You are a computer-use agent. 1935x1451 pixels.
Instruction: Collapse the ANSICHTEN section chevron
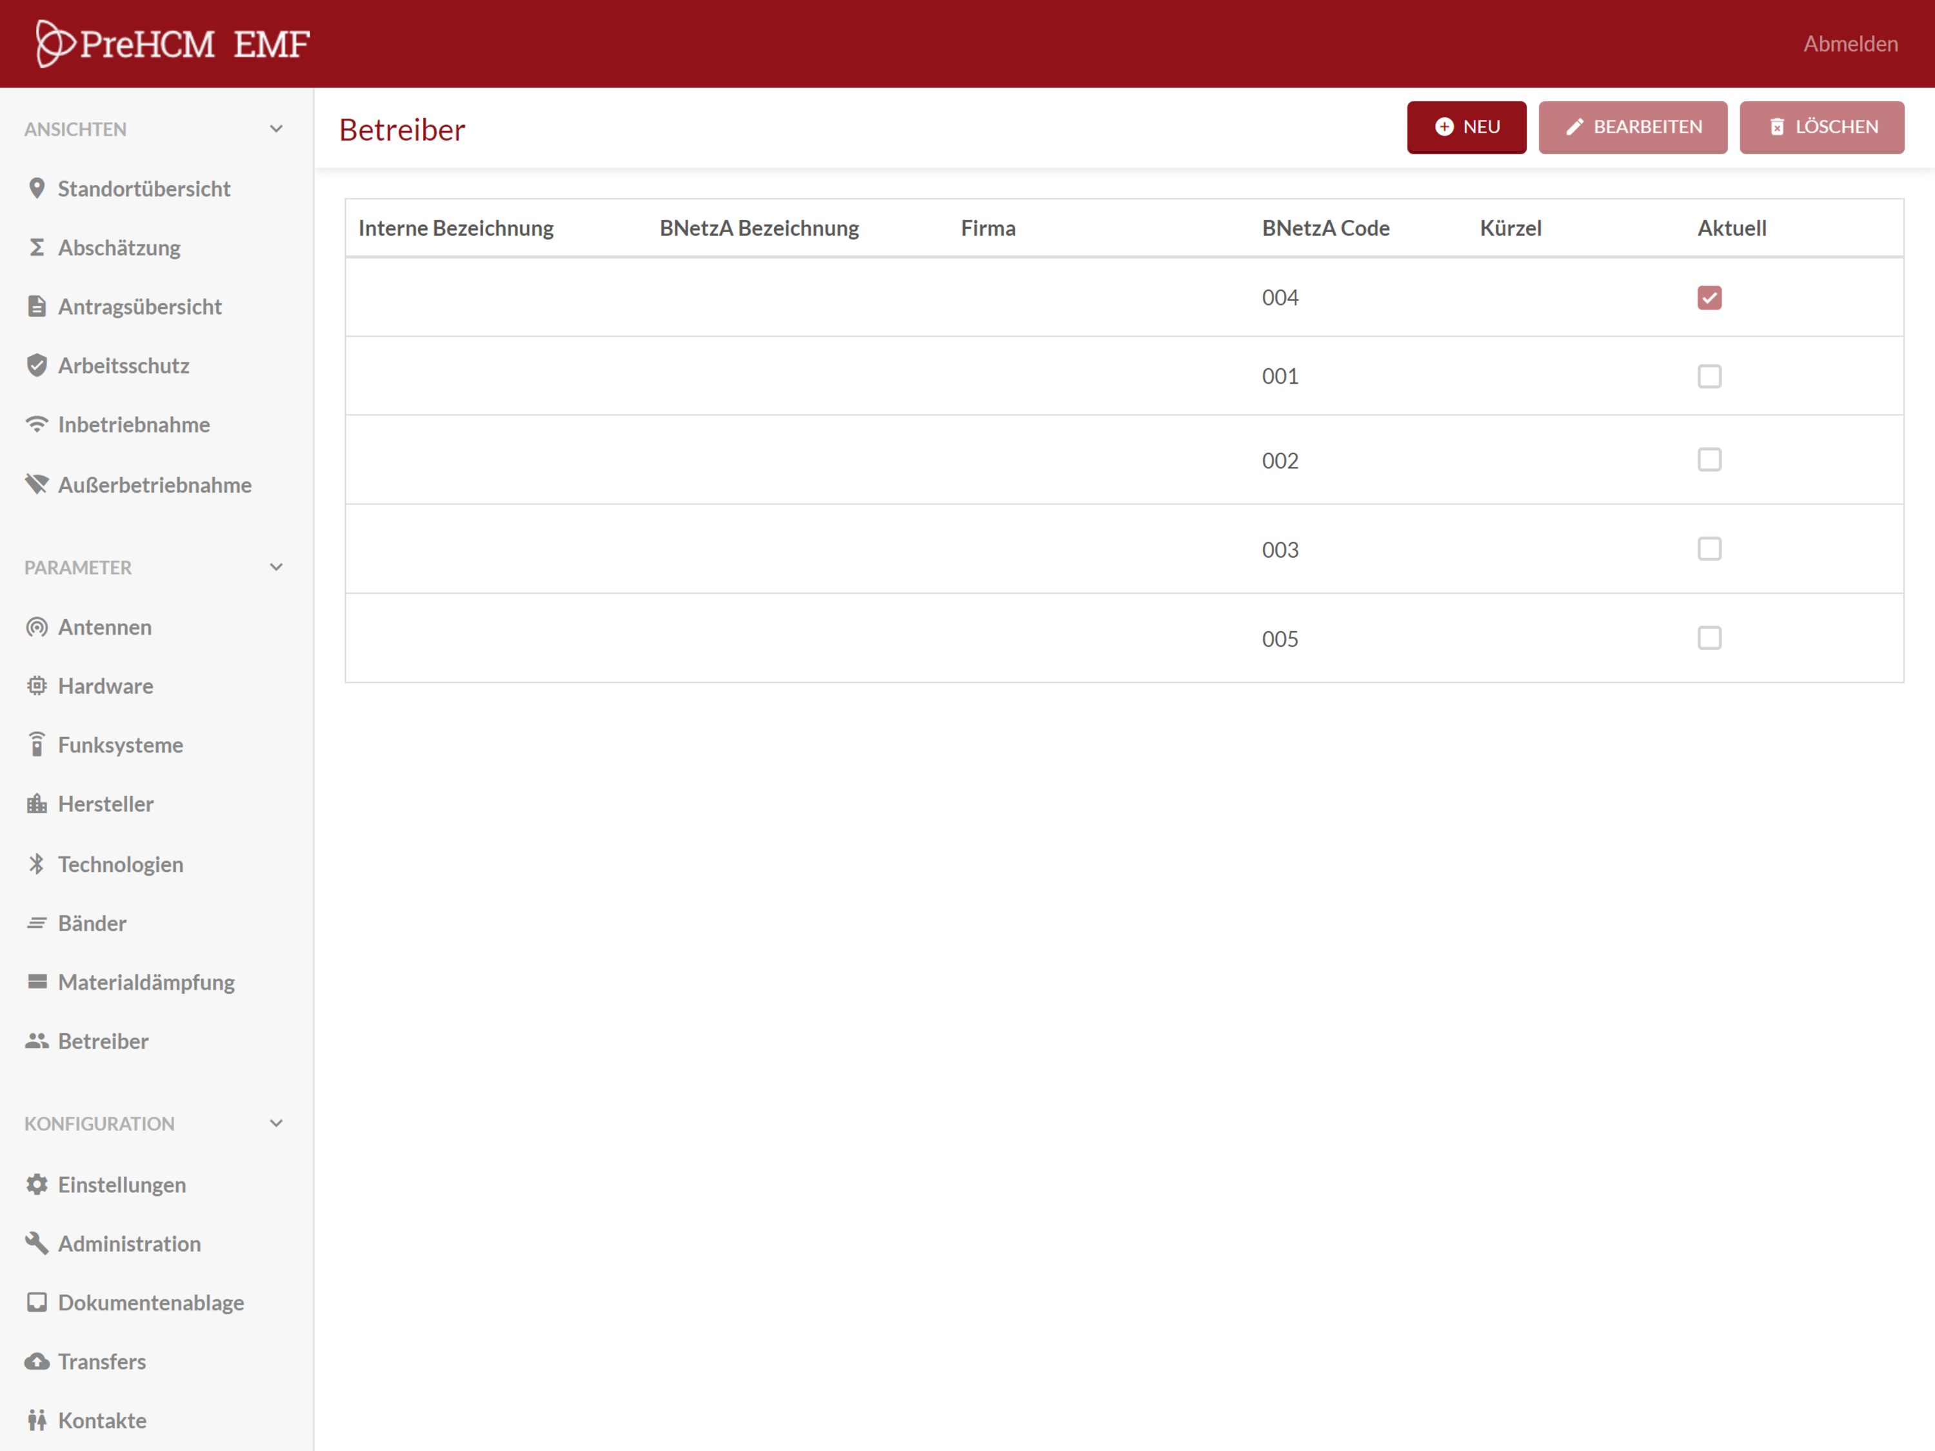[x=277, y=128]
